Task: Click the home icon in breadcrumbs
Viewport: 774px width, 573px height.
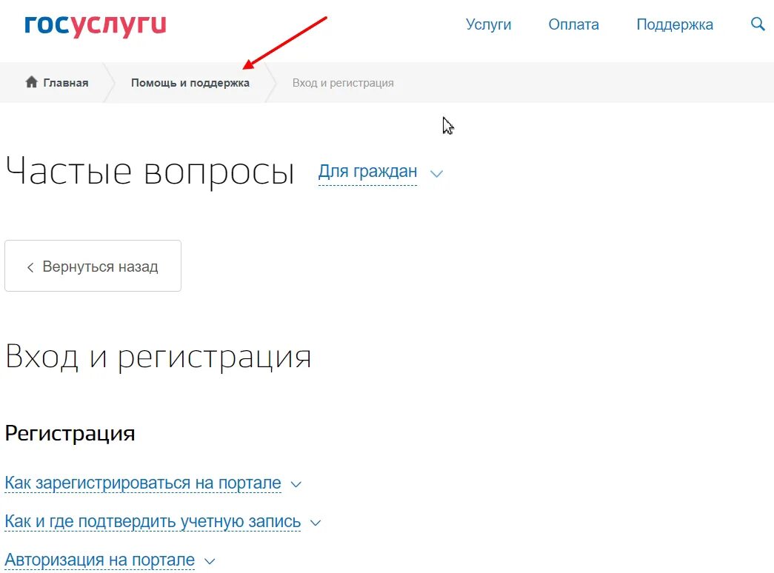Action: (x=32, y=82)
